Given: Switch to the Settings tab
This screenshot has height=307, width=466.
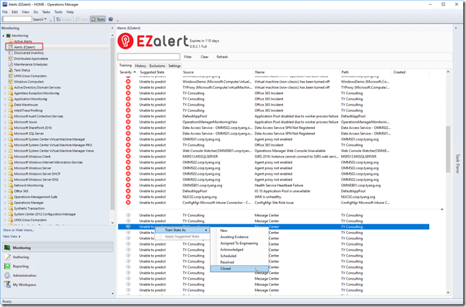Looking at the screenshot, I should [x=174, y=66].
